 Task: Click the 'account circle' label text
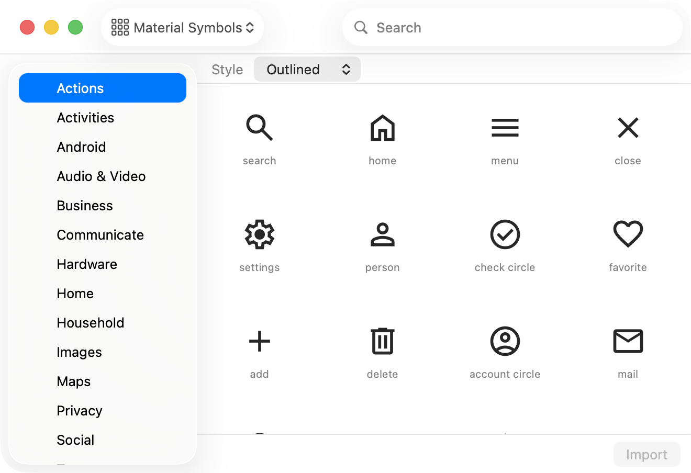[505, 374]
